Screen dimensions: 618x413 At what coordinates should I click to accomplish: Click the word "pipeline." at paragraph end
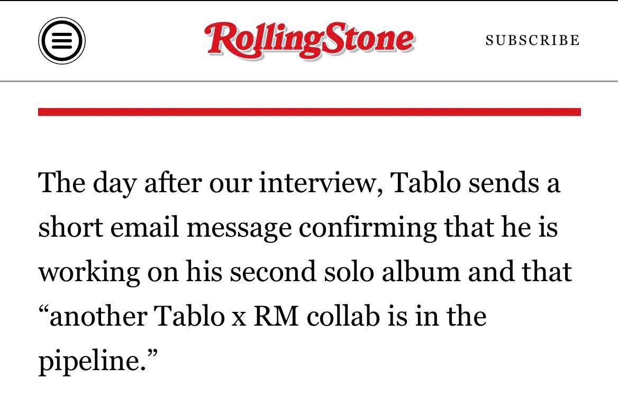coord(98,361)
